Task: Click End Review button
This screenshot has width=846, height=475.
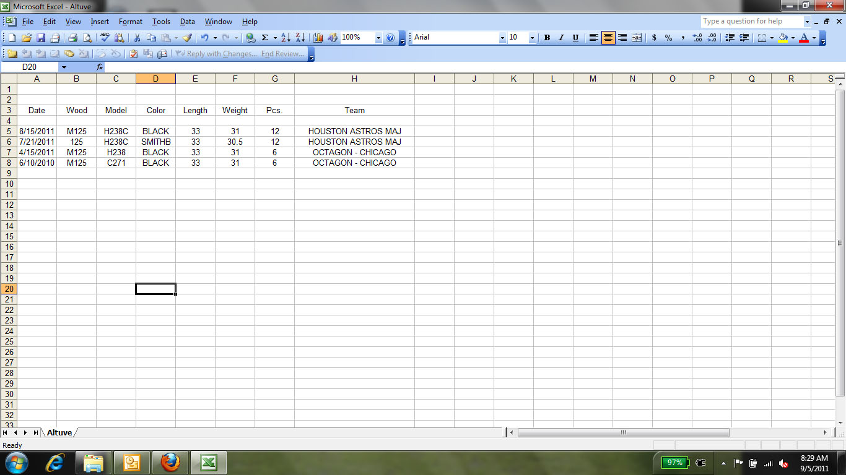Action: pyautogui.click(x=283, y=54)
